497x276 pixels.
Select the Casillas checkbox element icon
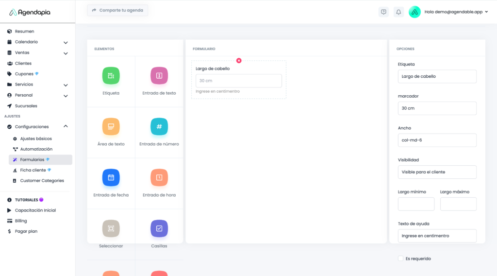pyautogui.click(x=159, y=228)
